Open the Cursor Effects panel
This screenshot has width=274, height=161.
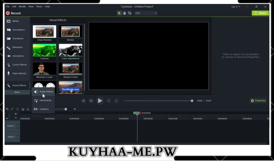coord(17,65)
